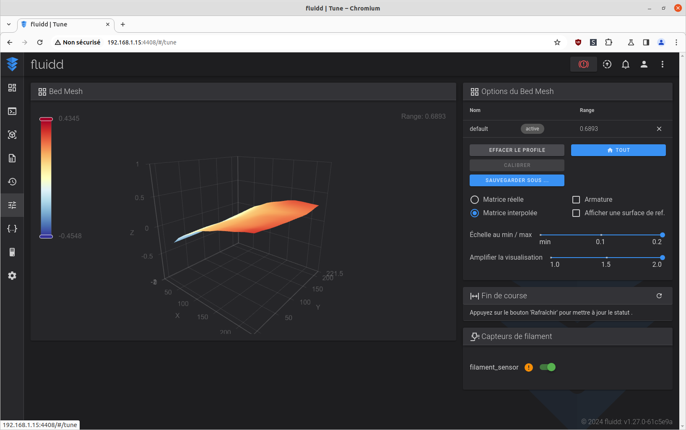
Task: Open the fluidd three-dot overflow menu
Action: click(662, 64)
